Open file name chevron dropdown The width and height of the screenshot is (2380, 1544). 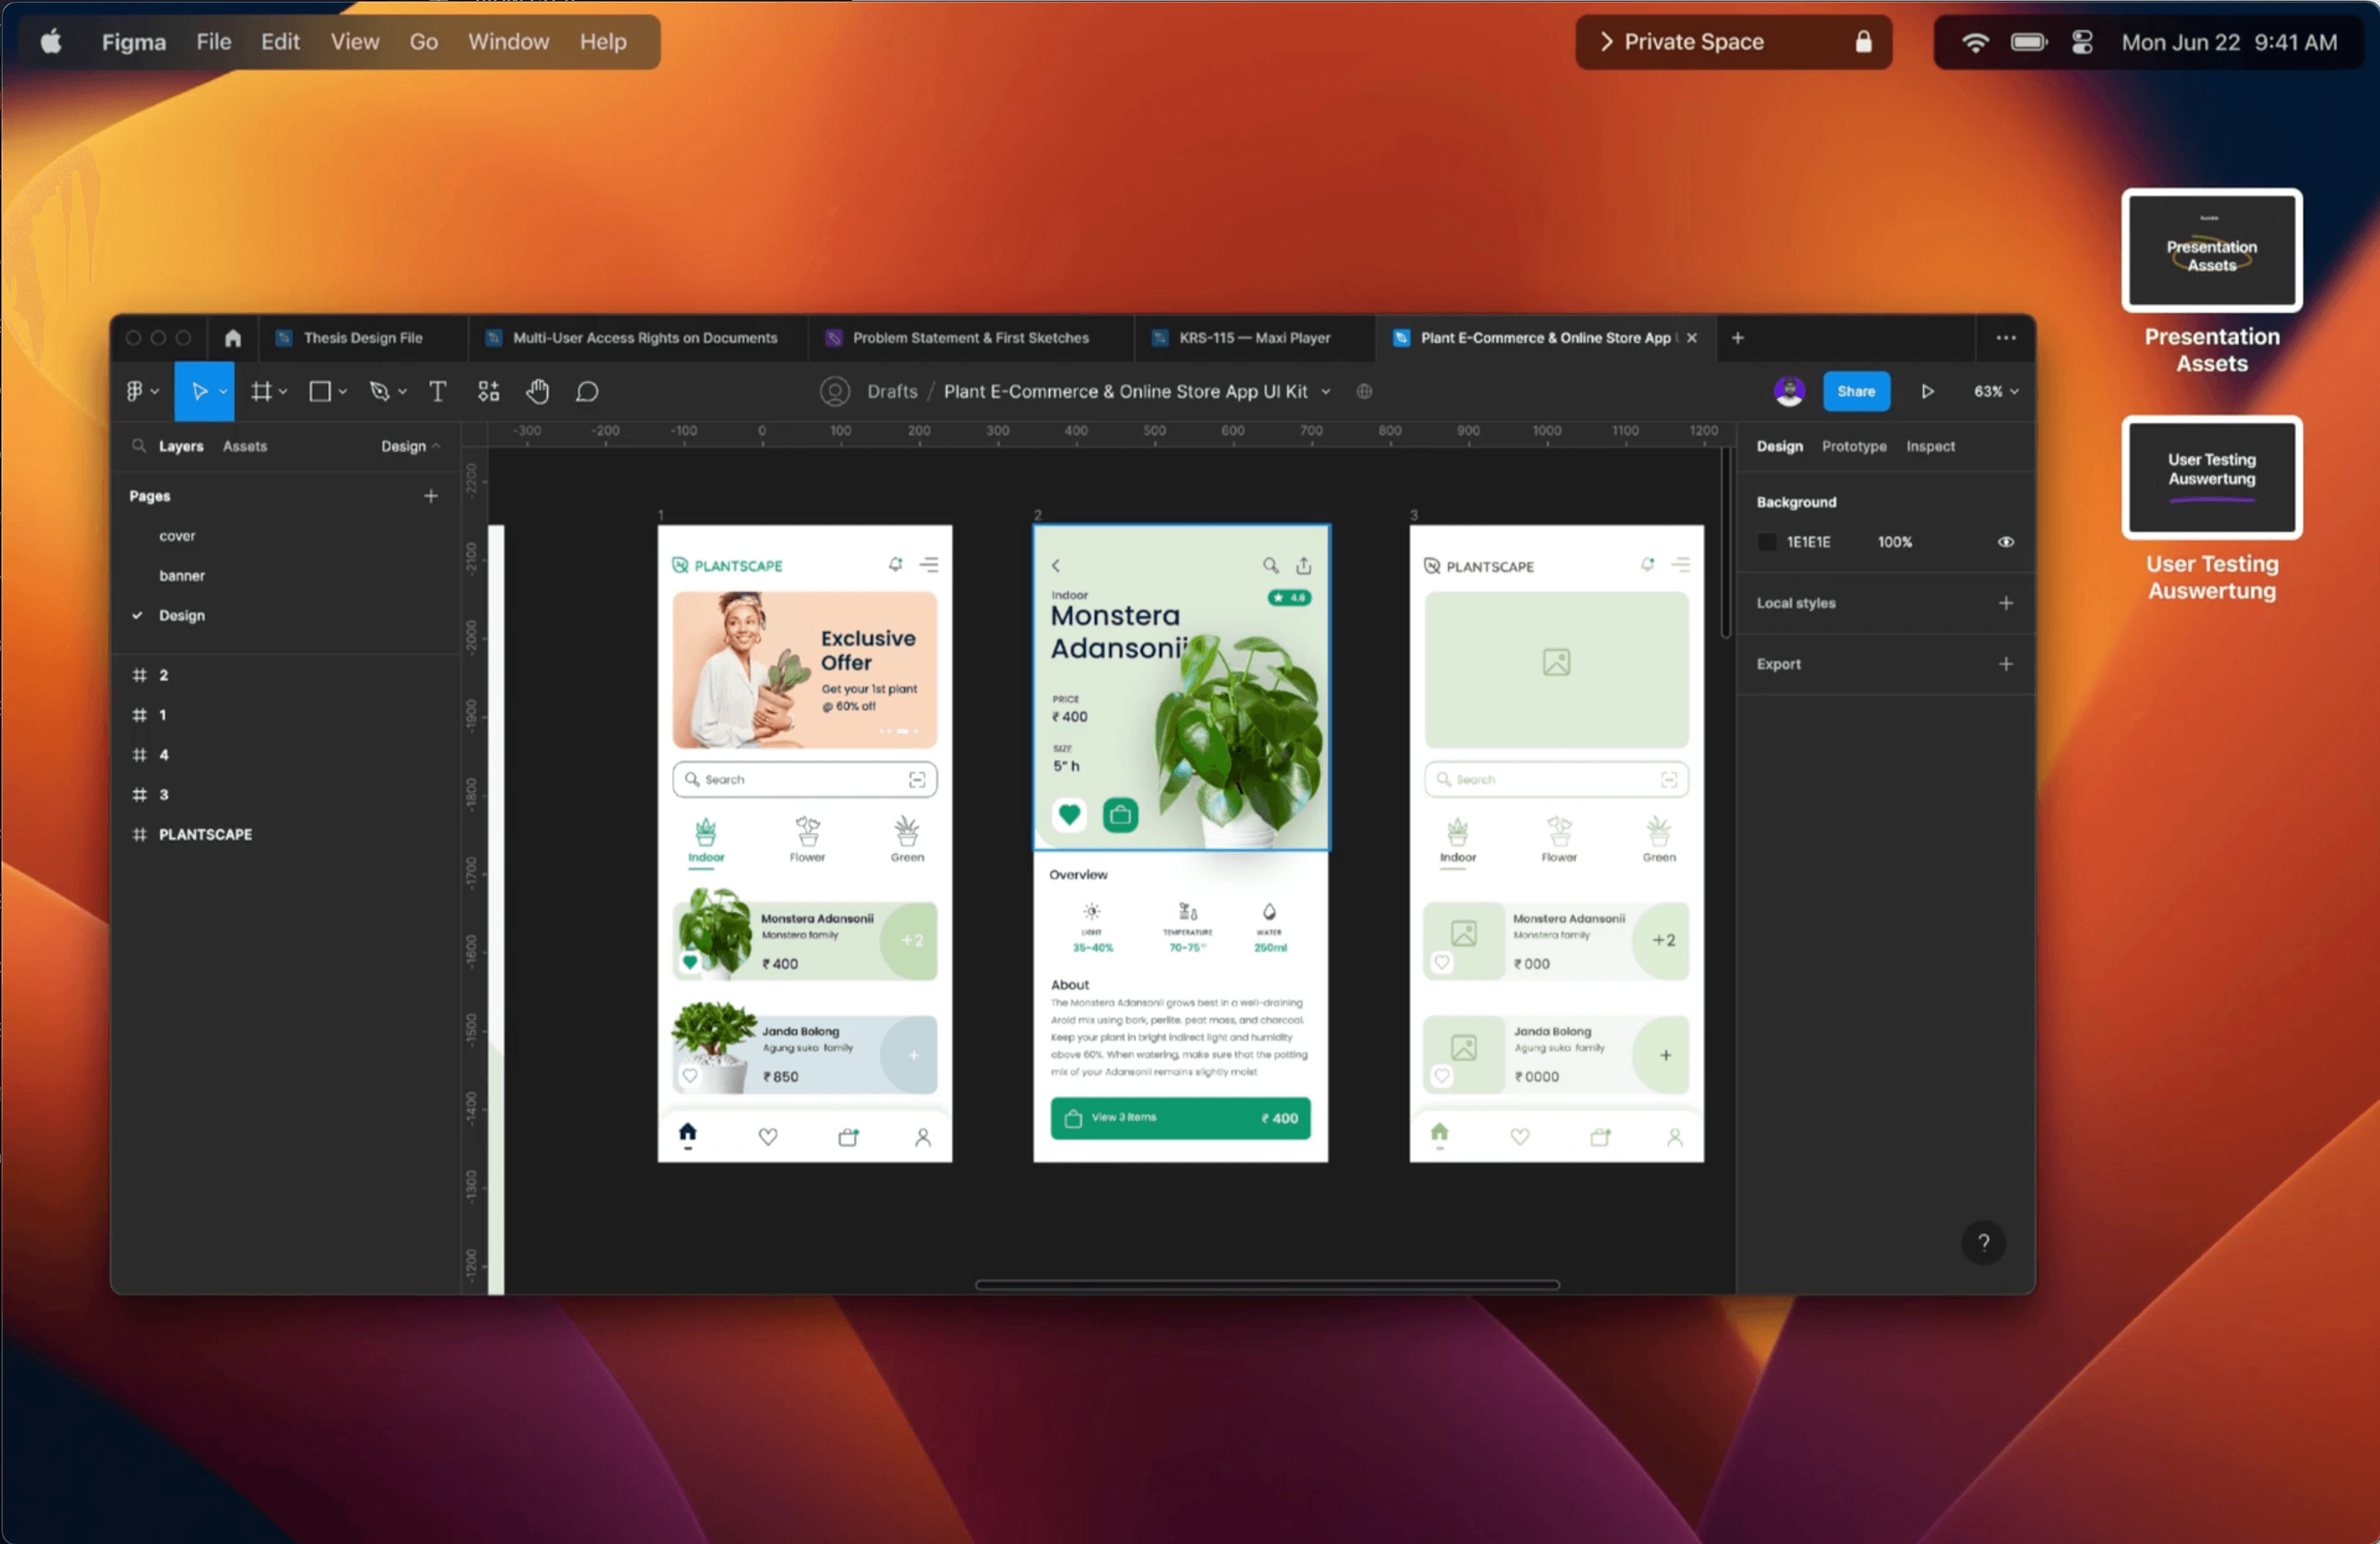[1326, 391]
